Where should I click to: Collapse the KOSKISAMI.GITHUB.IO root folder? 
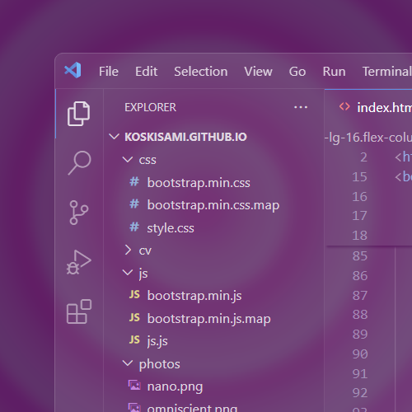pyautogui.click(x=114, y=137)
